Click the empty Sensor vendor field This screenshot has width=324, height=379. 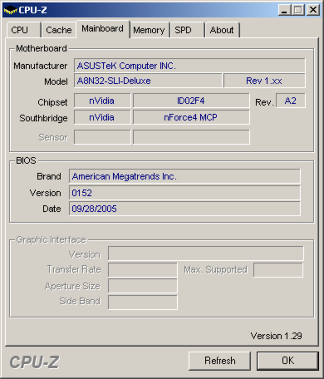click(102, 137)
